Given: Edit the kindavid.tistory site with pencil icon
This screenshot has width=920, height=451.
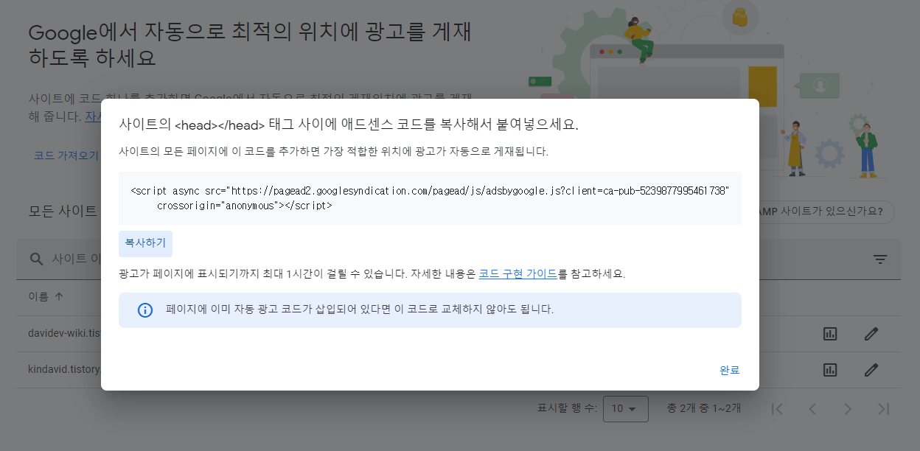Looking at the screenshot, I should click(x=871, y=369).
